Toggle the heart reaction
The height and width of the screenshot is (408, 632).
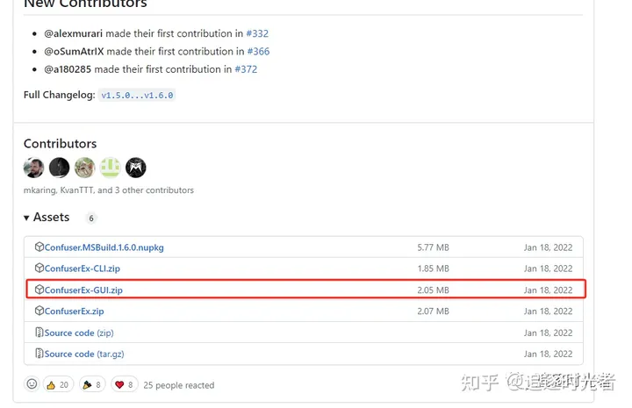pyautogui.click(x=126, y=384)
